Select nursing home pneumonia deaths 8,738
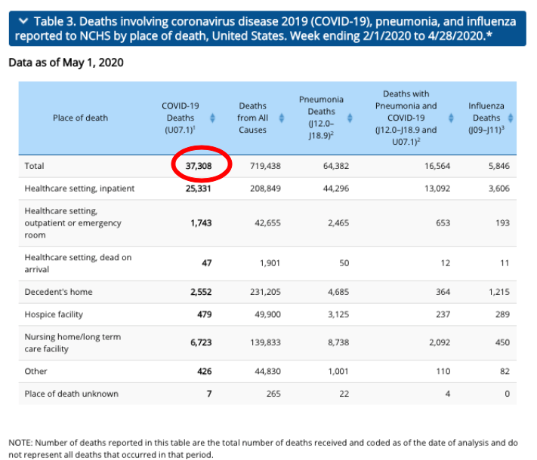 (x=338, y=342)
